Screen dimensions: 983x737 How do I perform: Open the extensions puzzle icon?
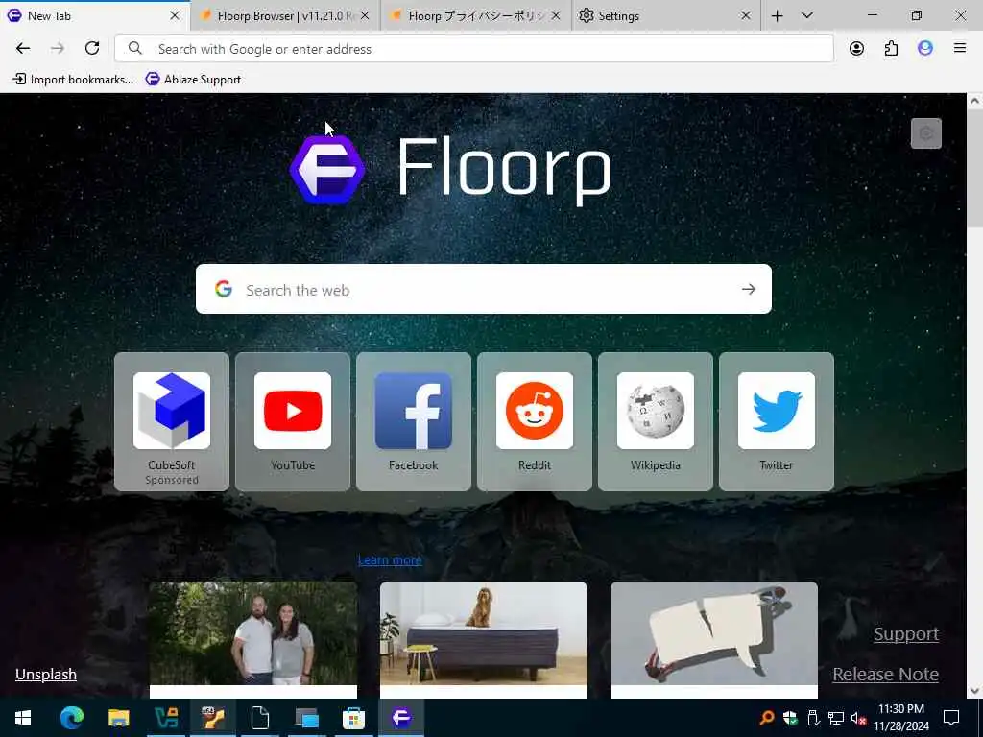coord(891,48)
